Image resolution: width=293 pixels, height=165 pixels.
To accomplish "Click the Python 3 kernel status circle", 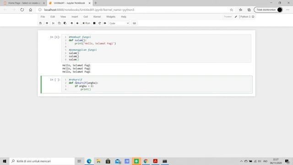I will 253,16.
